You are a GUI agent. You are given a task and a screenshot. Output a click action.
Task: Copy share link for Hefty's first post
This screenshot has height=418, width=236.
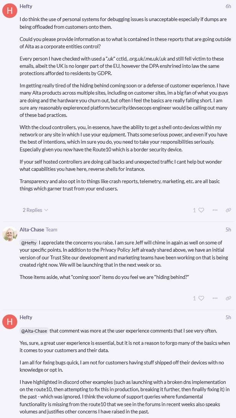[228, 210]
